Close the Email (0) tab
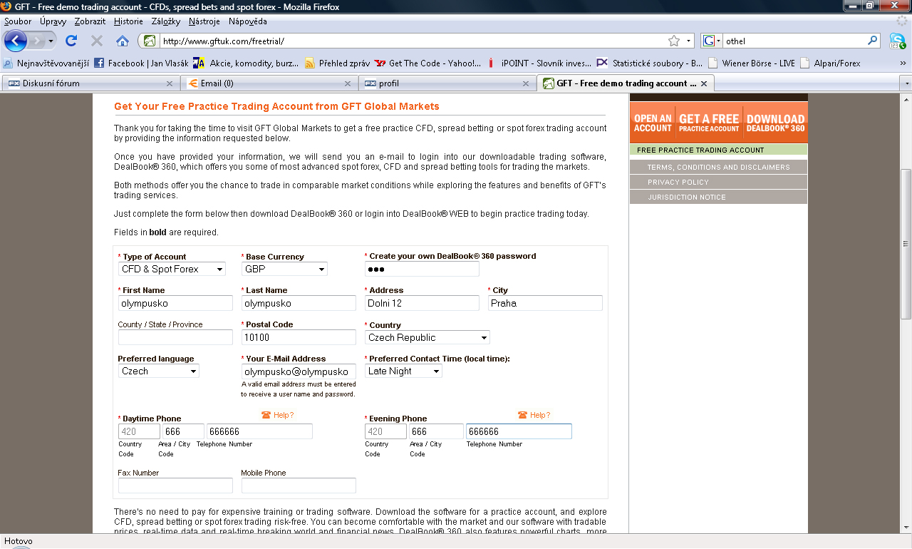The image size is (912, 549). click(x=348, y=83)
